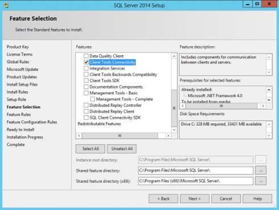Open Help for the setup
The width and height of the screenshot is (279, 210).
point(257,199)
